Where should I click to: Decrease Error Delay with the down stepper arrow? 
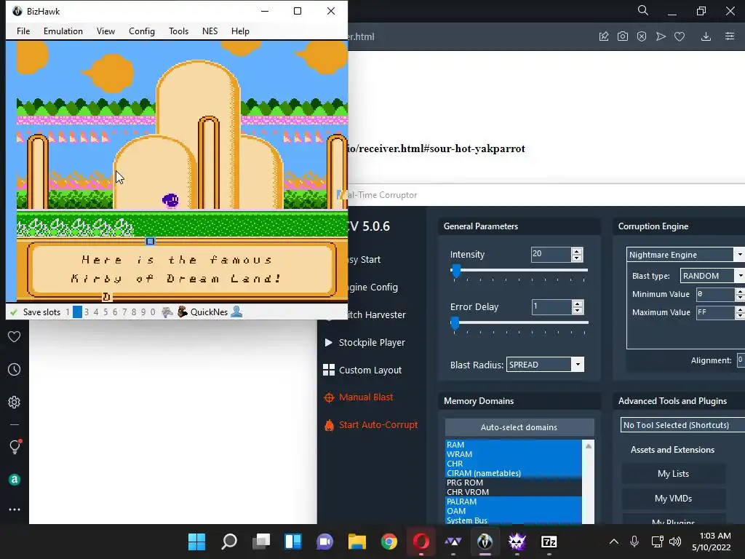tap(577, 310)
